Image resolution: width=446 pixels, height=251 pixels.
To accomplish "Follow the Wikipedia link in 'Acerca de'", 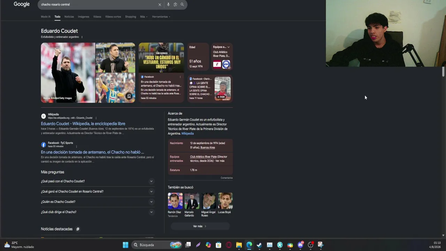I will point(187,134).
